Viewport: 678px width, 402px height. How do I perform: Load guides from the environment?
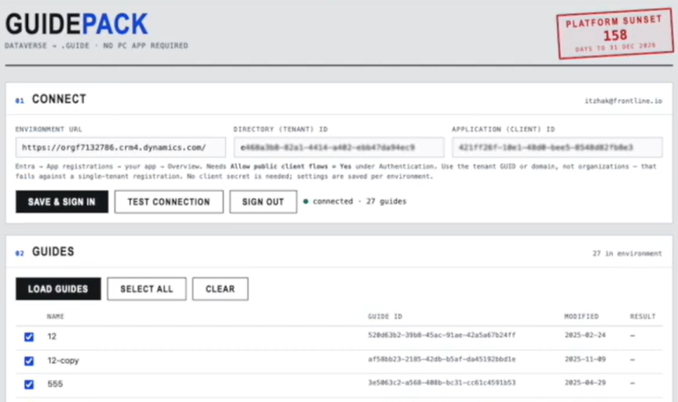coord(58,289)
